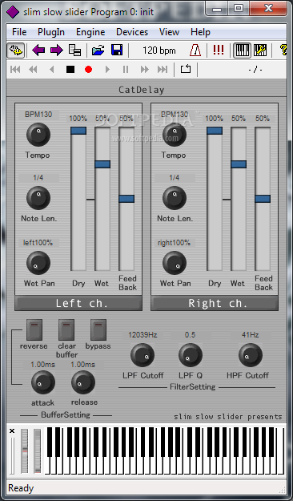This screenshot has width=293, height=501.
Task: Click the yellow question mark help icon
Action: point(283,51)
